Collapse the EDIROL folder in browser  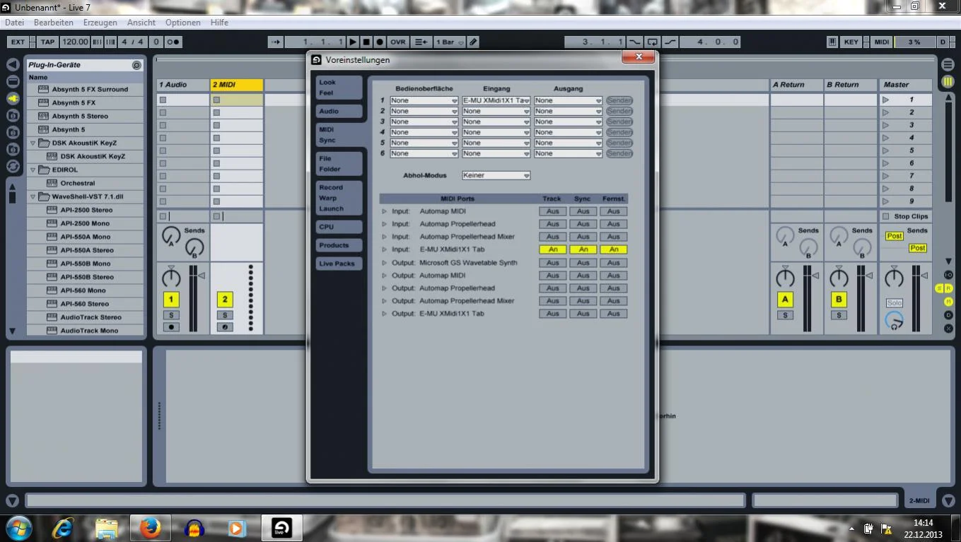[33, 170]
